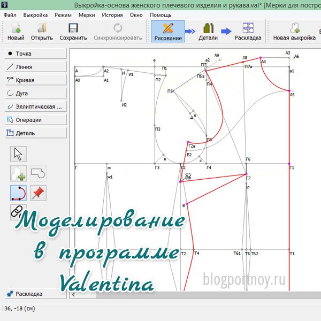Select the red pin tool
Viewport: 321px width, 321px height.
coord(38,193)
